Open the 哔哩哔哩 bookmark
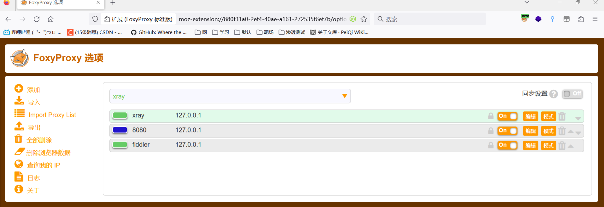Image resolution: width=604 pixels, height=207 pixels. tap(32, 32)
